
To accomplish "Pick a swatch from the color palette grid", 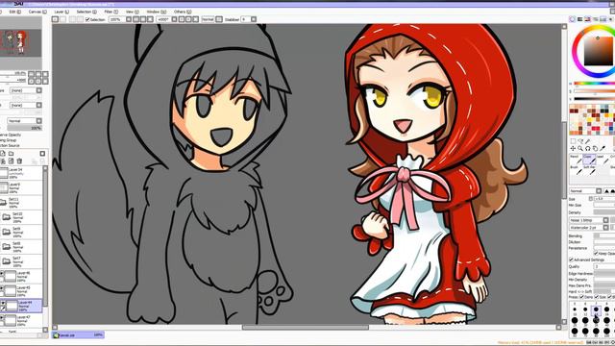I will click(592, 119).
